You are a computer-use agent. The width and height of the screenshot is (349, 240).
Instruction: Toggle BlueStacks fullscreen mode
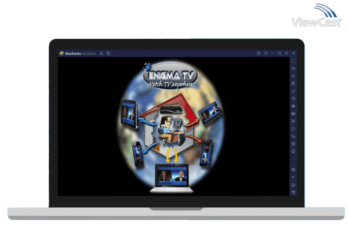coord(293,61)
